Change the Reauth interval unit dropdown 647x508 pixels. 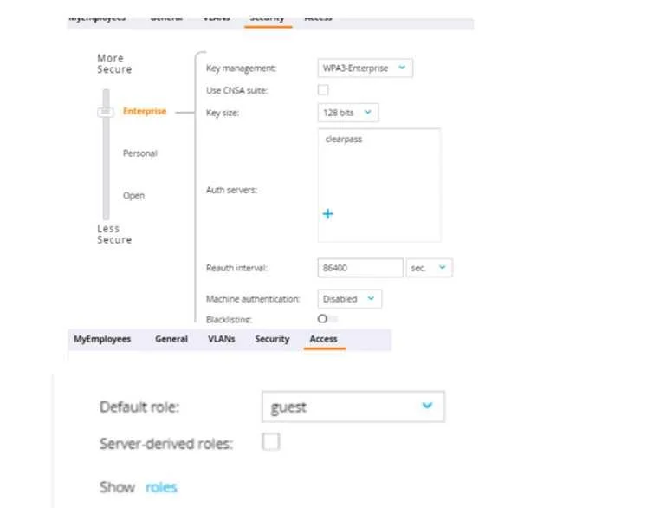pyautogui.click(x=429, y=268)
